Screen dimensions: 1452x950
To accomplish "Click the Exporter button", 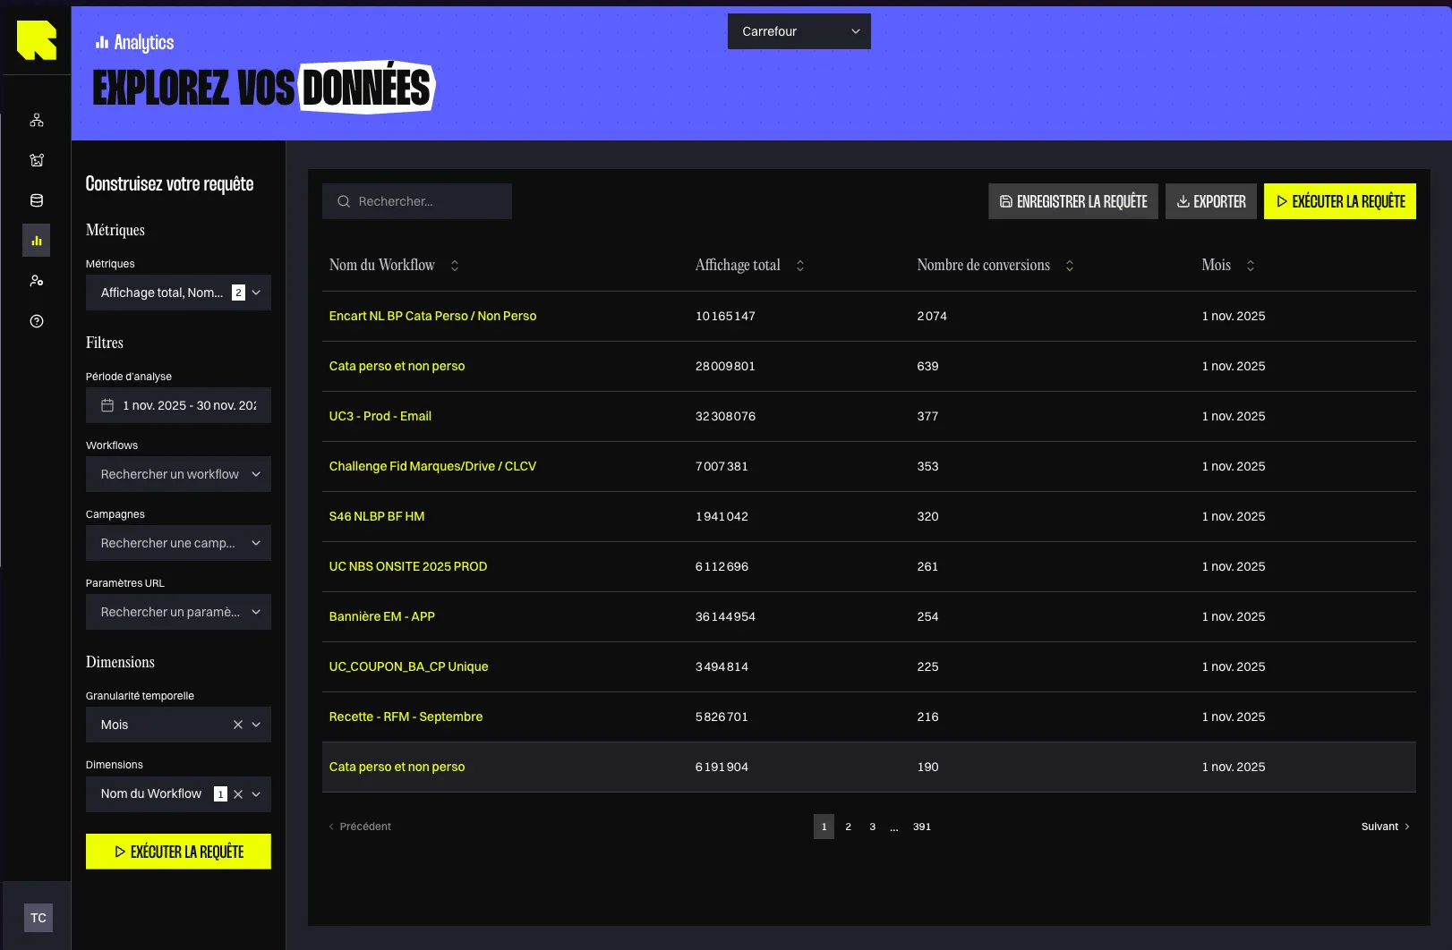I will coord(1211,201).
